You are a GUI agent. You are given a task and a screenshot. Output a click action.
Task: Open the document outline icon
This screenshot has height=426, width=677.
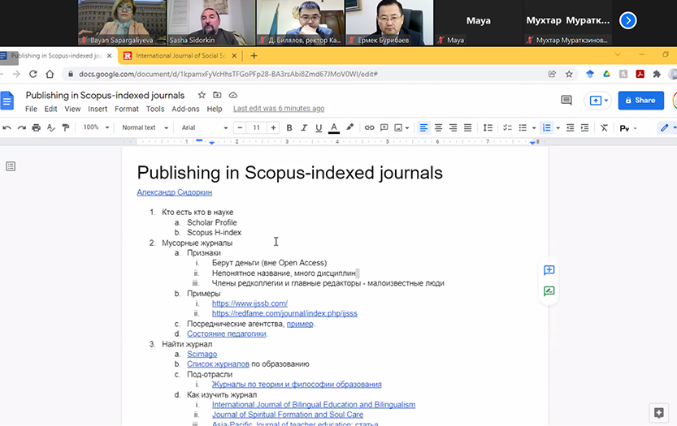tap(11, 166)
